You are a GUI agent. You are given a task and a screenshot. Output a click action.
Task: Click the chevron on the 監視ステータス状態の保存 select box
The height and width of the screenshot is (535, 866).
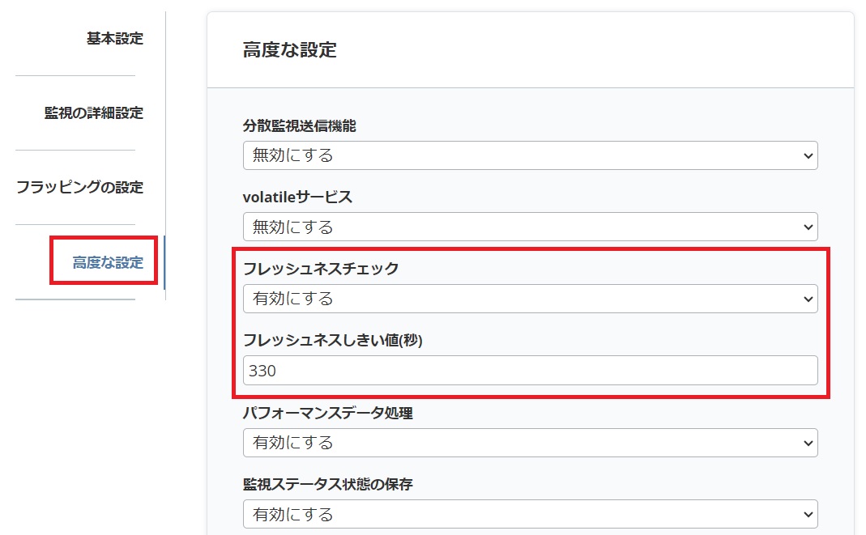click(x=807, y=514)
